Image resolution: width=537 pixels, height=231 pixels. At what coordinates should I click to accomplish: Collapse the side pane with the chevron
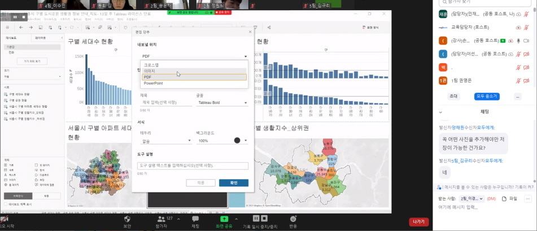pos(62,38)
